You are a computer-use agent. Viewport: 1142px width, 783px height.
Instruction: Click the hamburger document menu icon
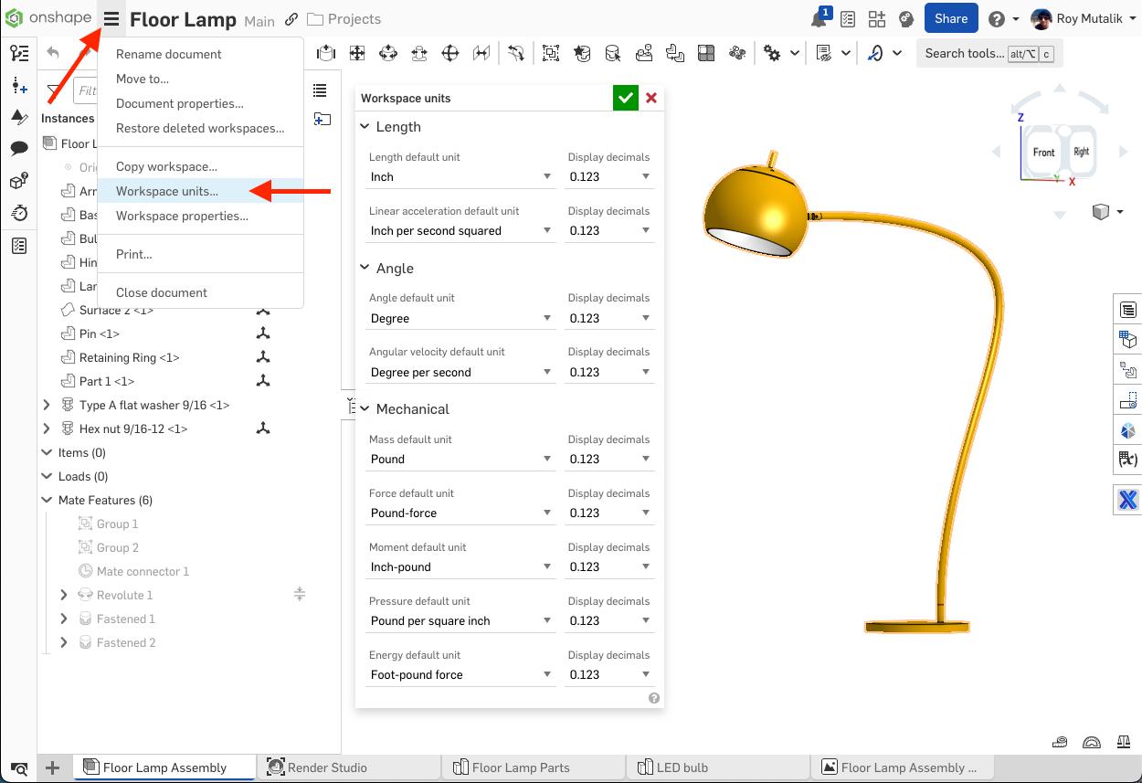[x=111, y=19]
